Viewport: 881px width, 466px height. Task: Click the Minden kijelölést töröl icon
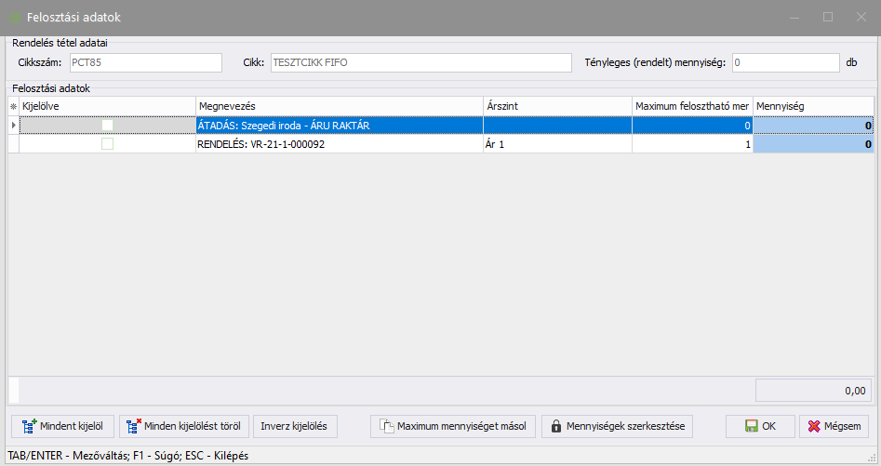133,427
